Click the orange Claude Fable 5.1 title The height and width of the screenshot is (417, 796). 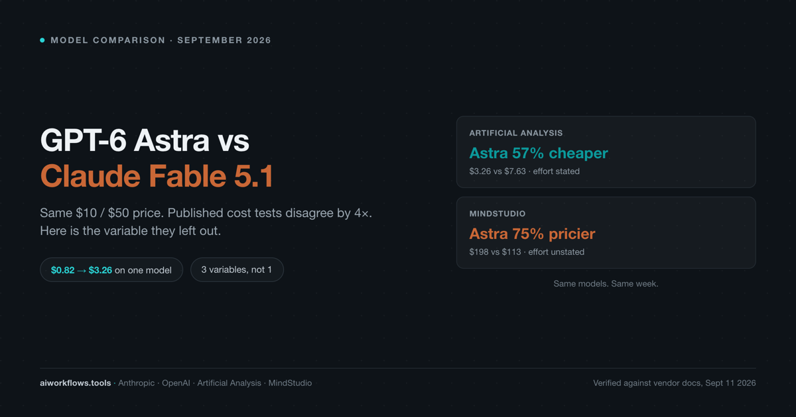point(157,176)
